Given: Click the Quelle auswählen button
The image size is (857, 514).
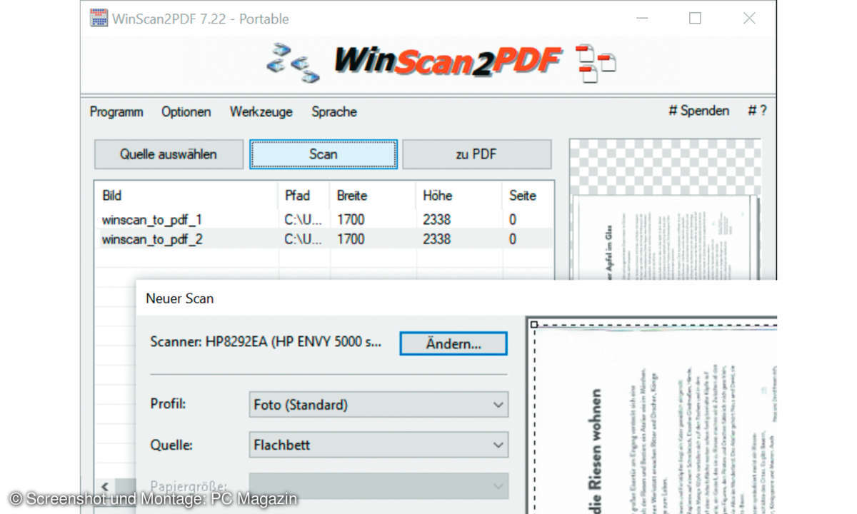Looking at the screenshot, I should [169, 154].
